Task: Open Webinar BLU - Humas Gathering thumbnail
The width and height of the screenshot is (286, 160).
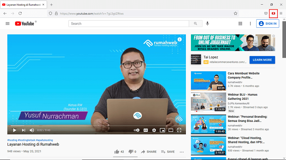Action: point(208,102)
